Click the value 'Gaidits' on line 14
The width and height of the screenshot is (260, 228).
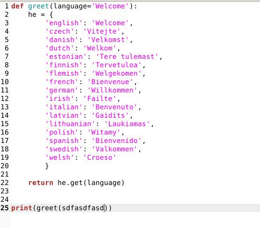click(x=110, y=115)
